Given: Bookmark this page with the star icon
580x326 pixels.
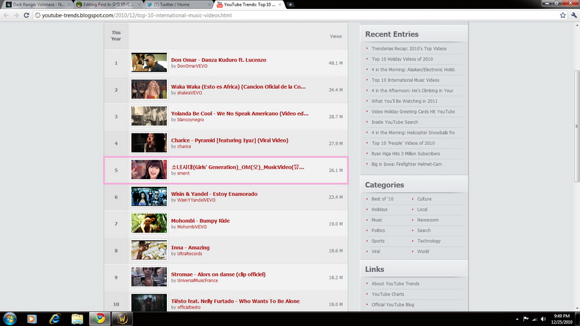Looking at the screenshot, I should [x=563, y=15].
